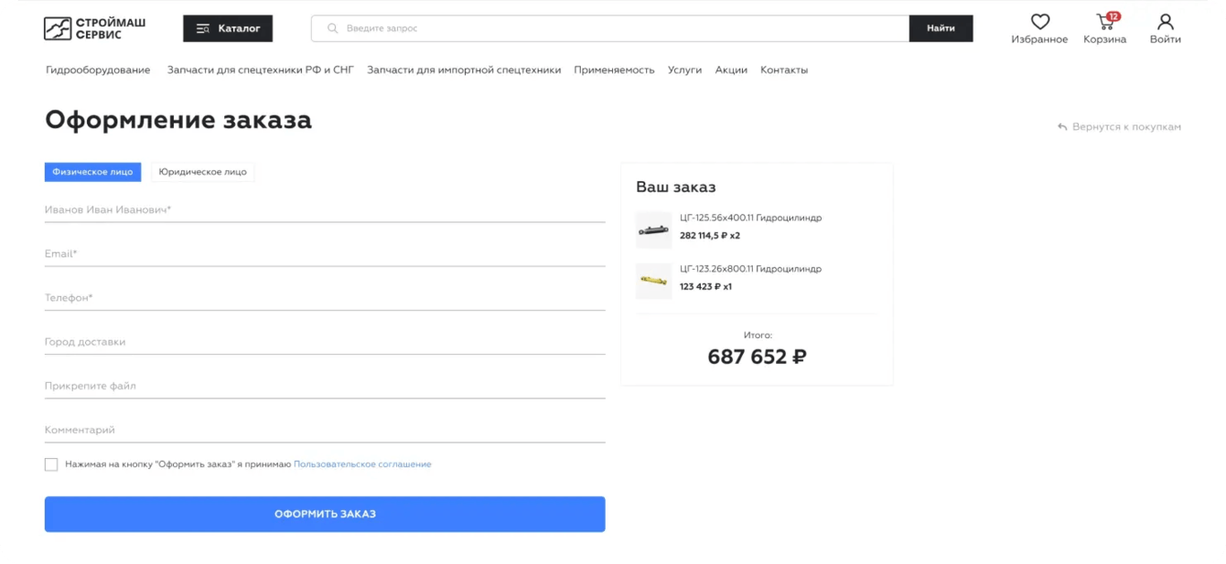Click the ЦГ-125.56х400.11 hydrocylinder thumbnail
The image size is (1226, 564).
coord(654,229)
